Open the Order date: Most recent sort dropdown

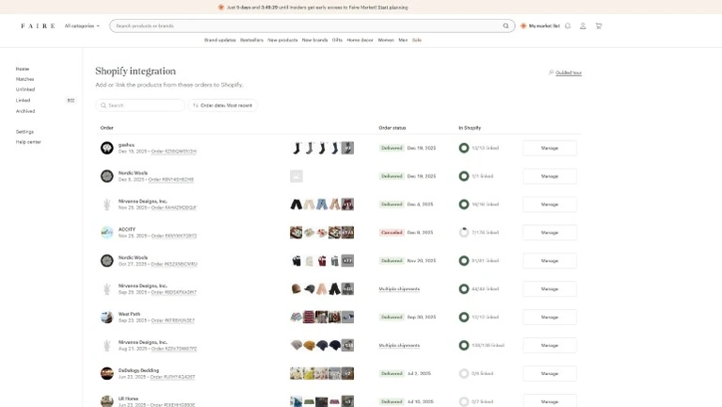[x=222, y=106]
